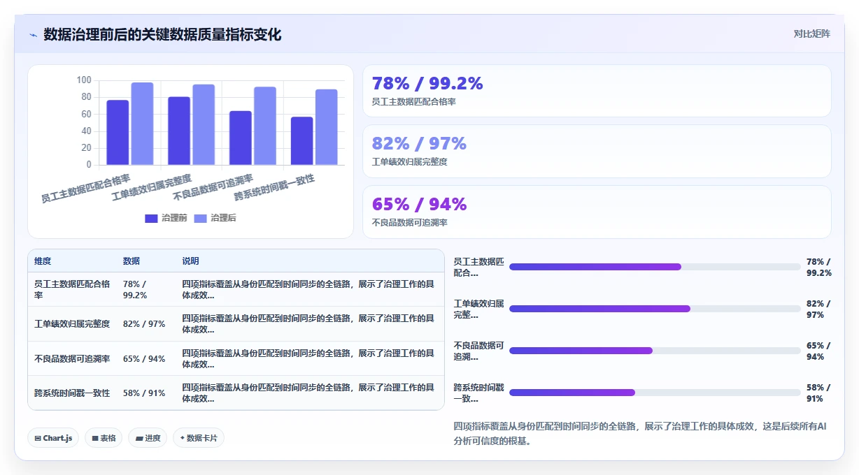Screen dimensions: 859x475
Task: Click the 跨系统时间戳一致性 progress bar
Action: tap(655, 393)
